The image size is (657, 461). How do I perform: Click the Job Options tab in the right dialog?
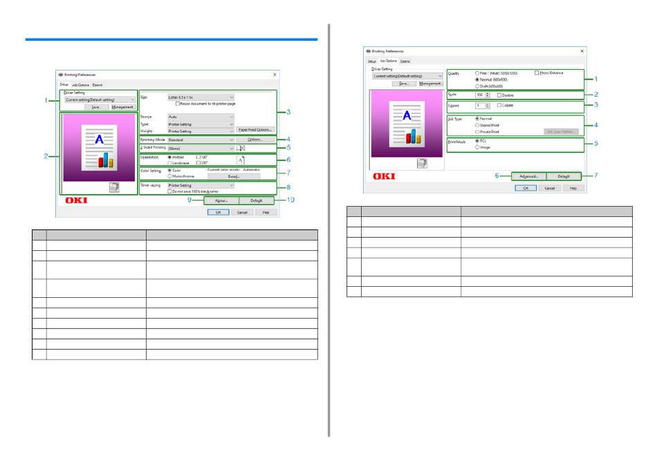coord(388,61)
